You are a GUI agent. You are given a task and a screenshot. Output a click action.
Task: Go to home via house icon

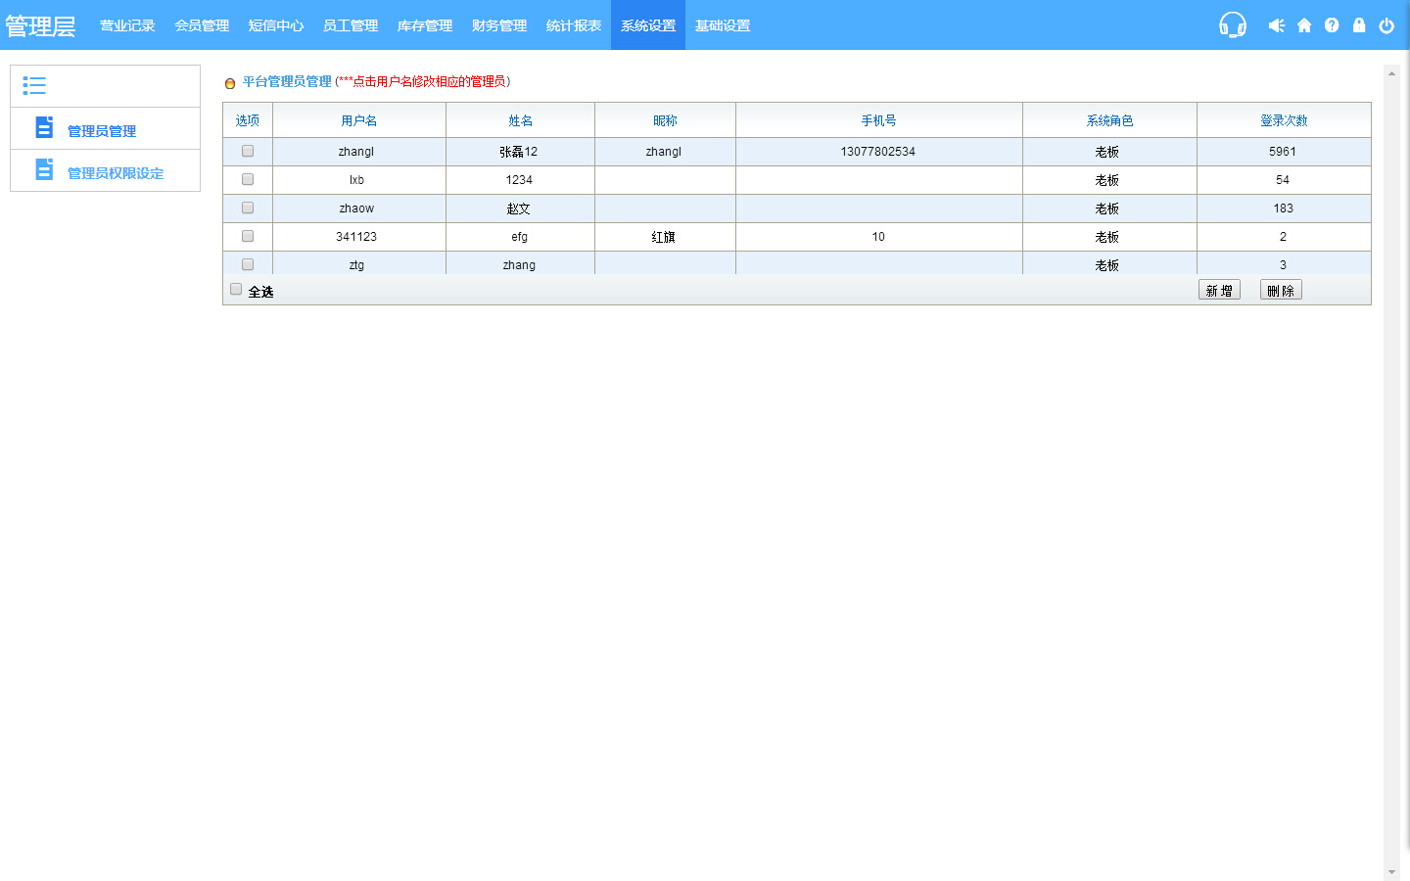[1304, 25]
